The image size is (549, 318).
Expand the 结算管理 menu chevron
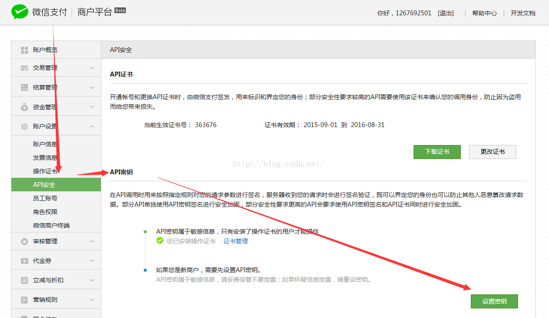click(92, 87)
